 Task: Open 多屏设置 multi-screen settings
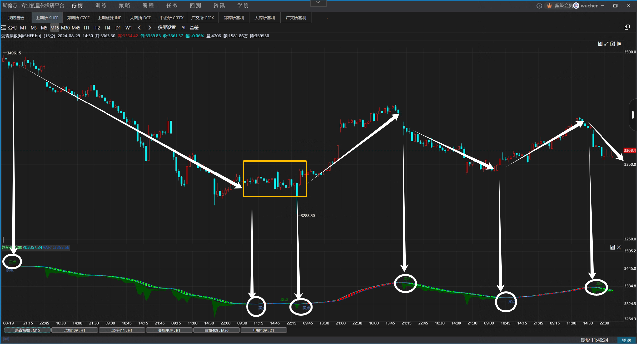167,28
